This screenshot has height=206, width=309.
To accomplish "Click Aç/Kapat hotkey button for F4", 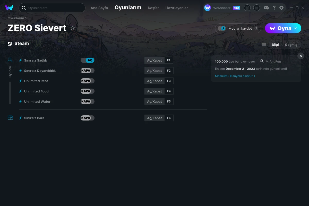I will [154, 91].
